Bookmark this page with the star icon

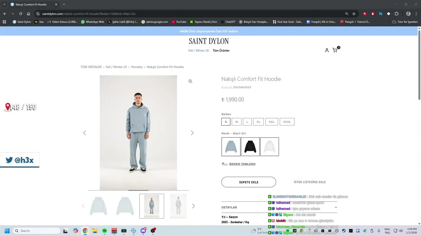click(354, 14)
